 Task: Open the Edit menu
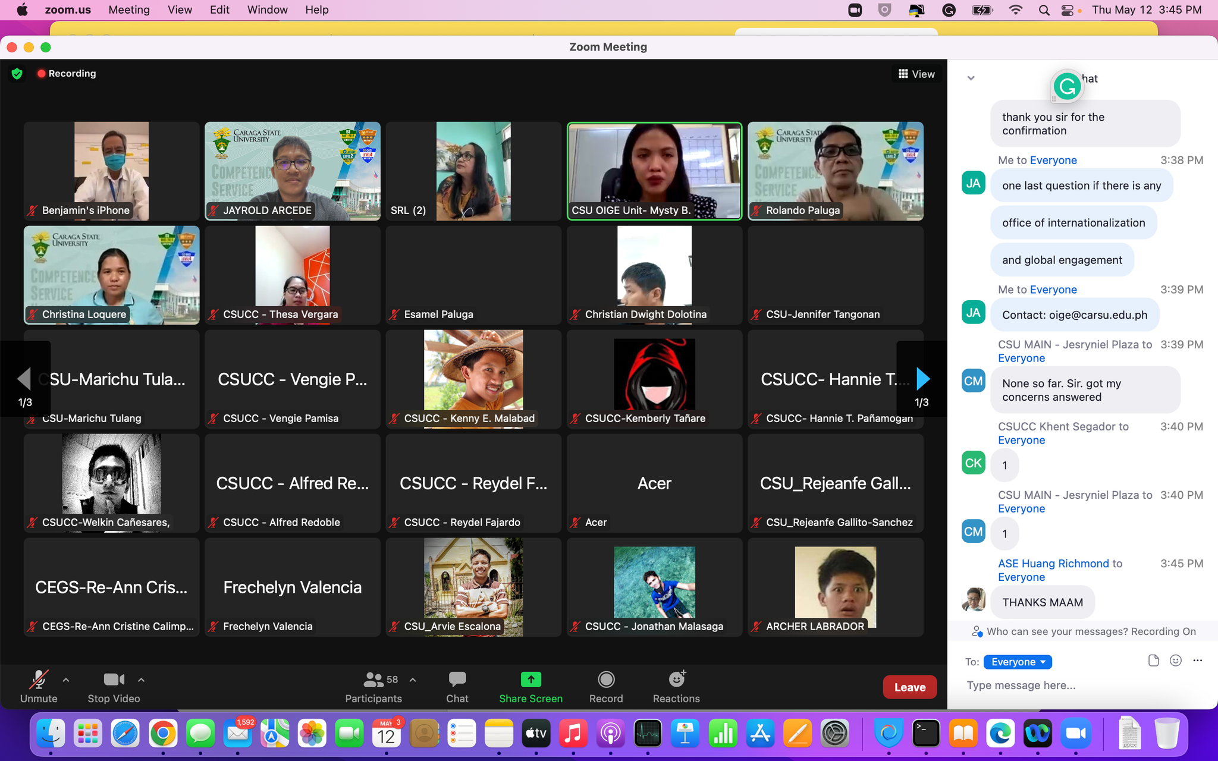click(219, 10)
